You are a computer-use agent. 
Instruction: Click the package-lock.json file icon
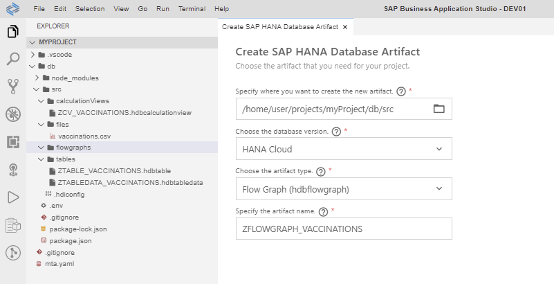pyautogui.click(x=44, y=229)
